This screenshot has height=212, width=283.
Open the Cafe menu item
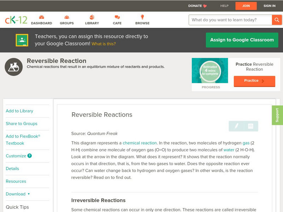(x=117, y=20)
